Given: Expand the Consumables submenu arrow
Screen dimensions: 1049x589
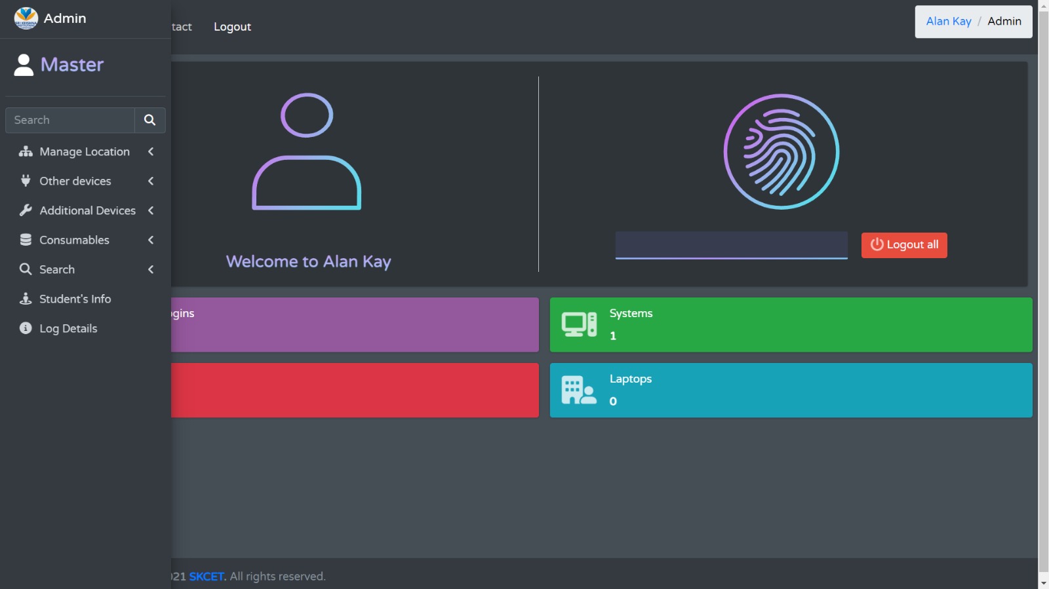Looking at the screenshot, I should (151, 240).
